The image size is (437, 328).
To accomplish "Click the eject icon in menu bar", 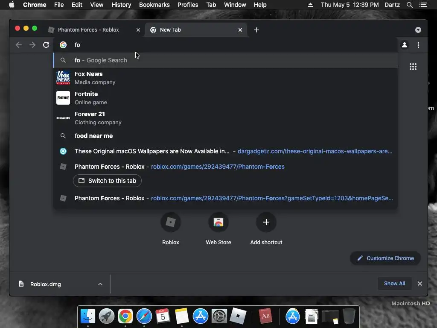I will tap(310, 5).
